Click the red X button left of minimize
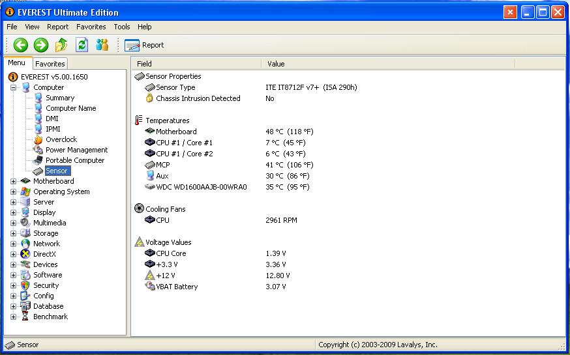 (x=511, y=12)
